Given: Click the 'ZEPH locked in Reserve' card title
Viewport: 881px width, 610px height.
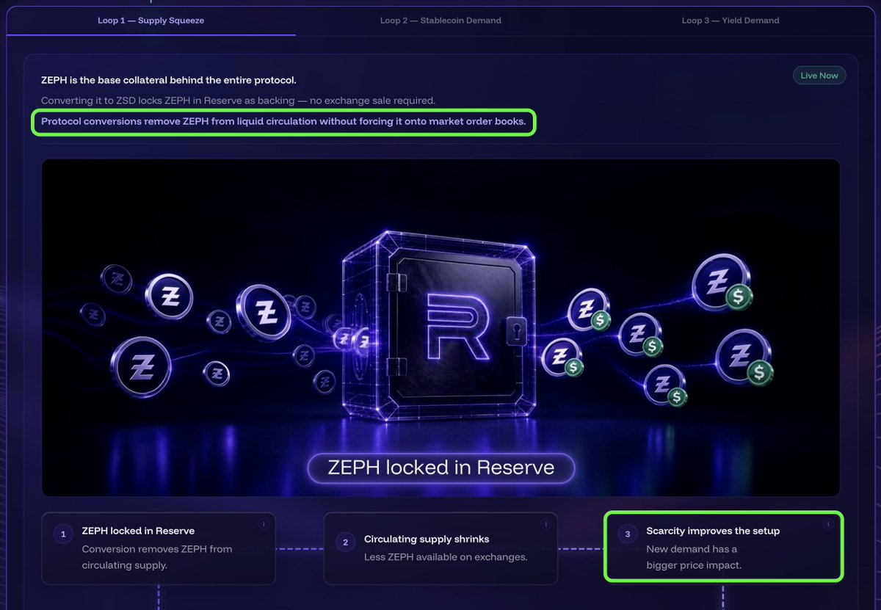Looking at the screenshot, I should 138,531.
